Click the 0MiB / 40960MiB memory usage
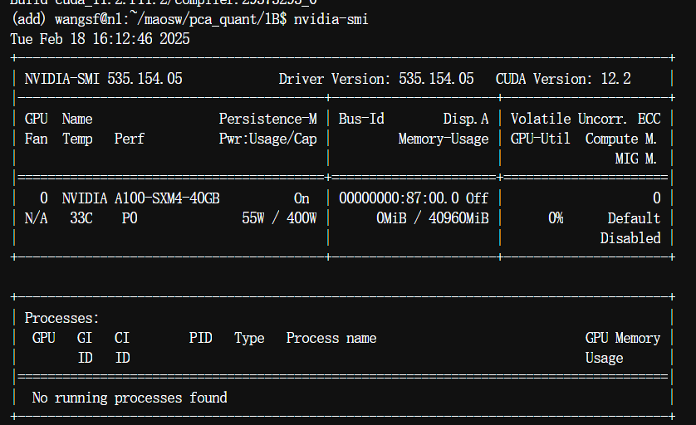This screenshot has width=696, height=425. tap(432, 218)
